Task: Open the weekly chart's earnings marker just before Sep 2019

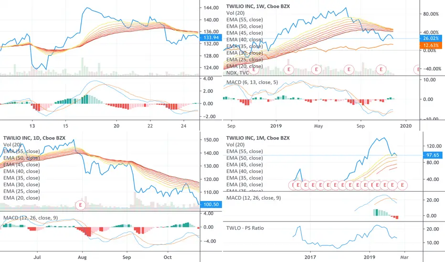Action: [349, 69]
